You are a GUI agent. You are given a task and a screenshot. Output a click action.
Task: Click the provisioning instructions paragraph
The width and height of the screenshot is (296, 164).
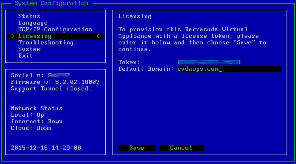click(x=192, y=39)
